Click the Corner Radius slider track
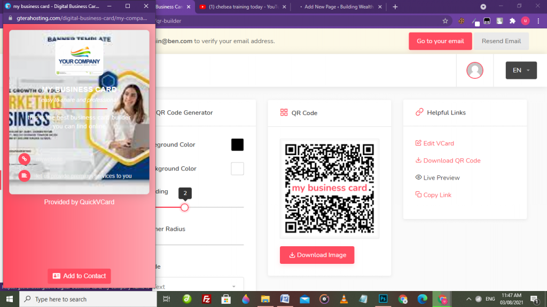This screenshot has height=307, width=547. 200,245
